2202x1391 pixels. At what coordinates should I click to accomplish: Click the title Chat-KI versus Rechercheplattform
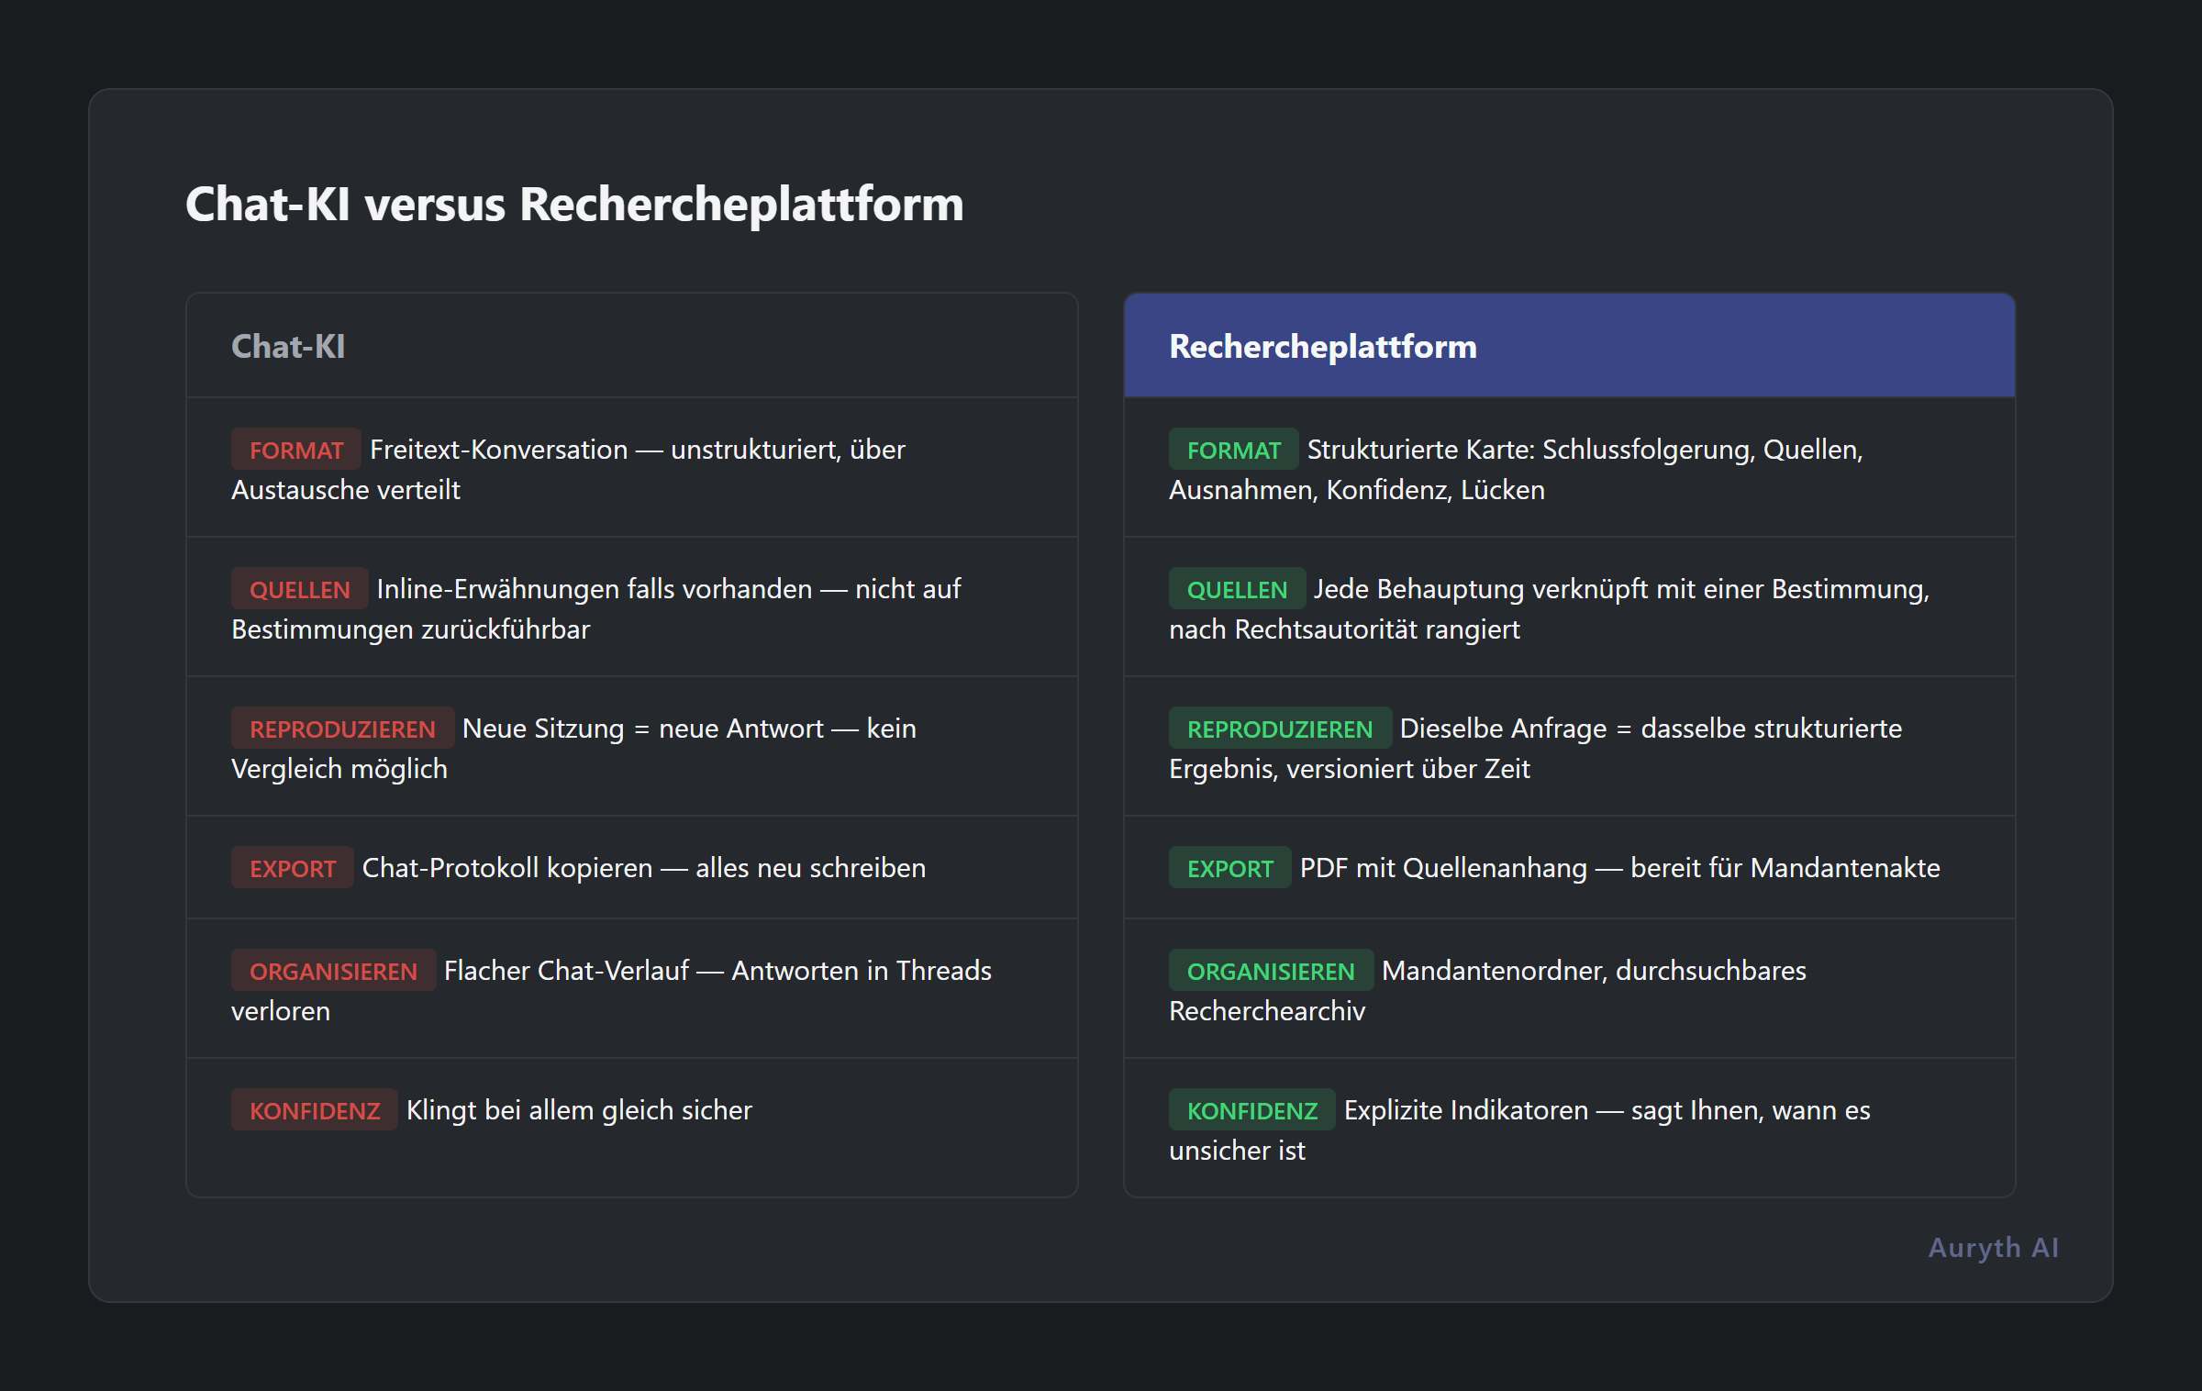574,206
